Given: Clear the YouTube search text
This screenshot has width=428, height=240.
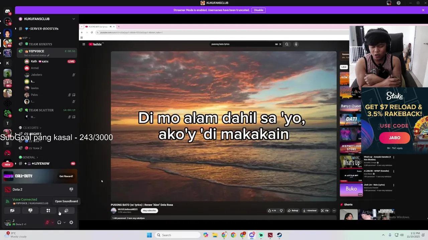Looking at the screenshot, I should [x=280, y=44].
